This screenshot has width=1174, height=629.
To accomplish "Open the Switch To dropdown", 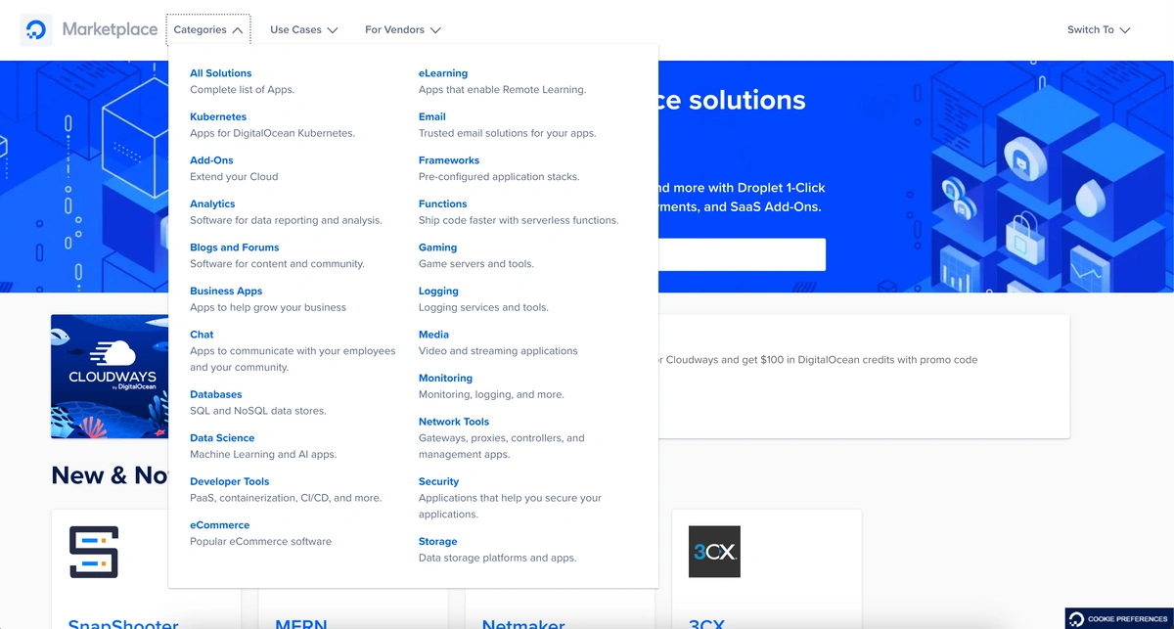I will tap(1099, 30).
